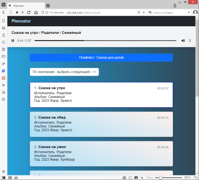This screenshot has height=180, width=199.
Task: Click the audio progress seek bar
Action: [105, 41]
